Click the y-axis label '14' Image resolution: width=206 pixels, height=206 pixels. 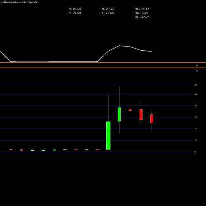tap(196, 140)
